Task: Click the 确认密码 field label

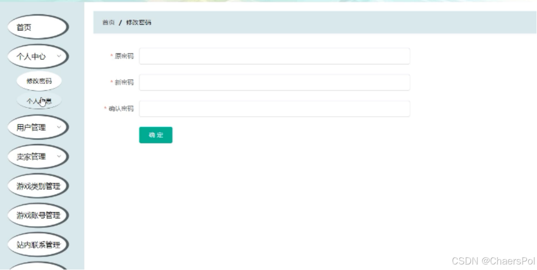Action: coord(121,109)
